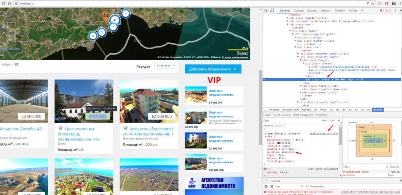Favorite the Краснокаменка listing with star

(x=60, y=127)
